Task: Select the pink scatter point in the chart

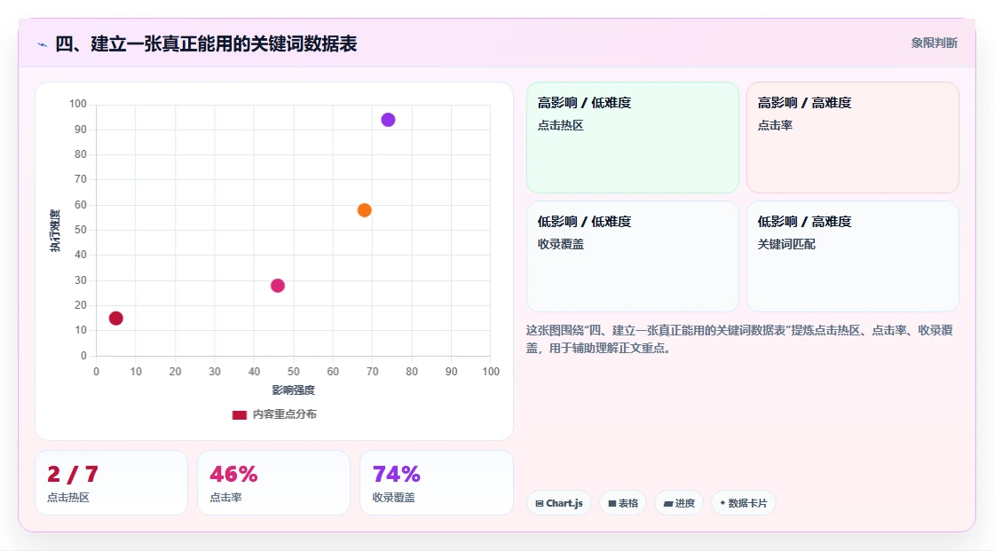Action: [x=278, y=286]
